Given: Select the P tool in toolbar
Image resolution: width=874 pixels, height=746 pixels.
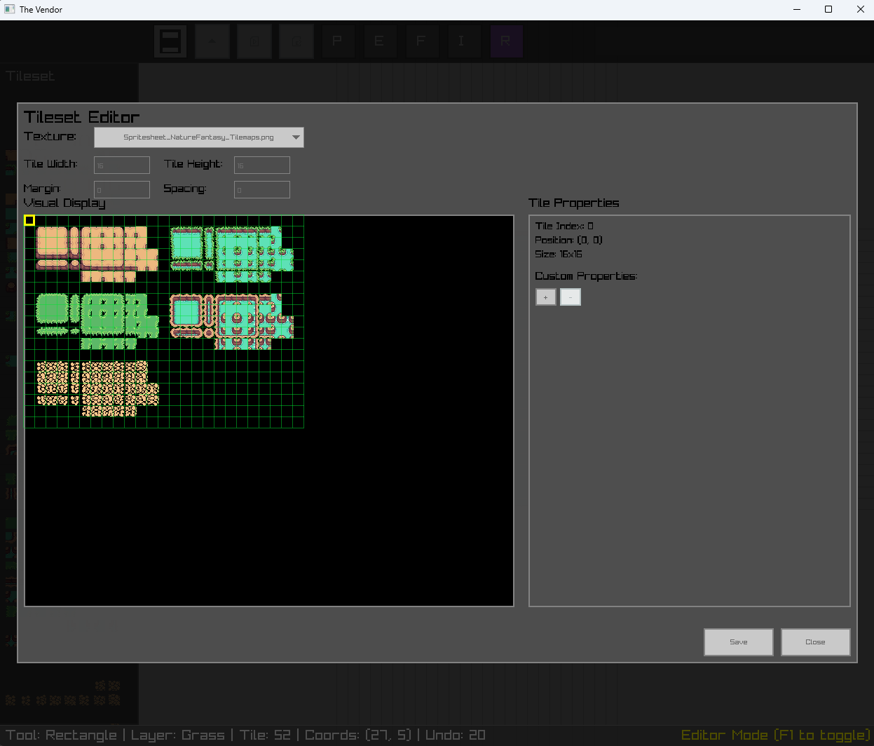Looking at the screenshot, I should 337,41.
